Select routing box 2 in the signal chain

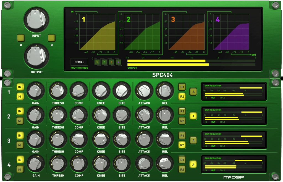point(104,62)
